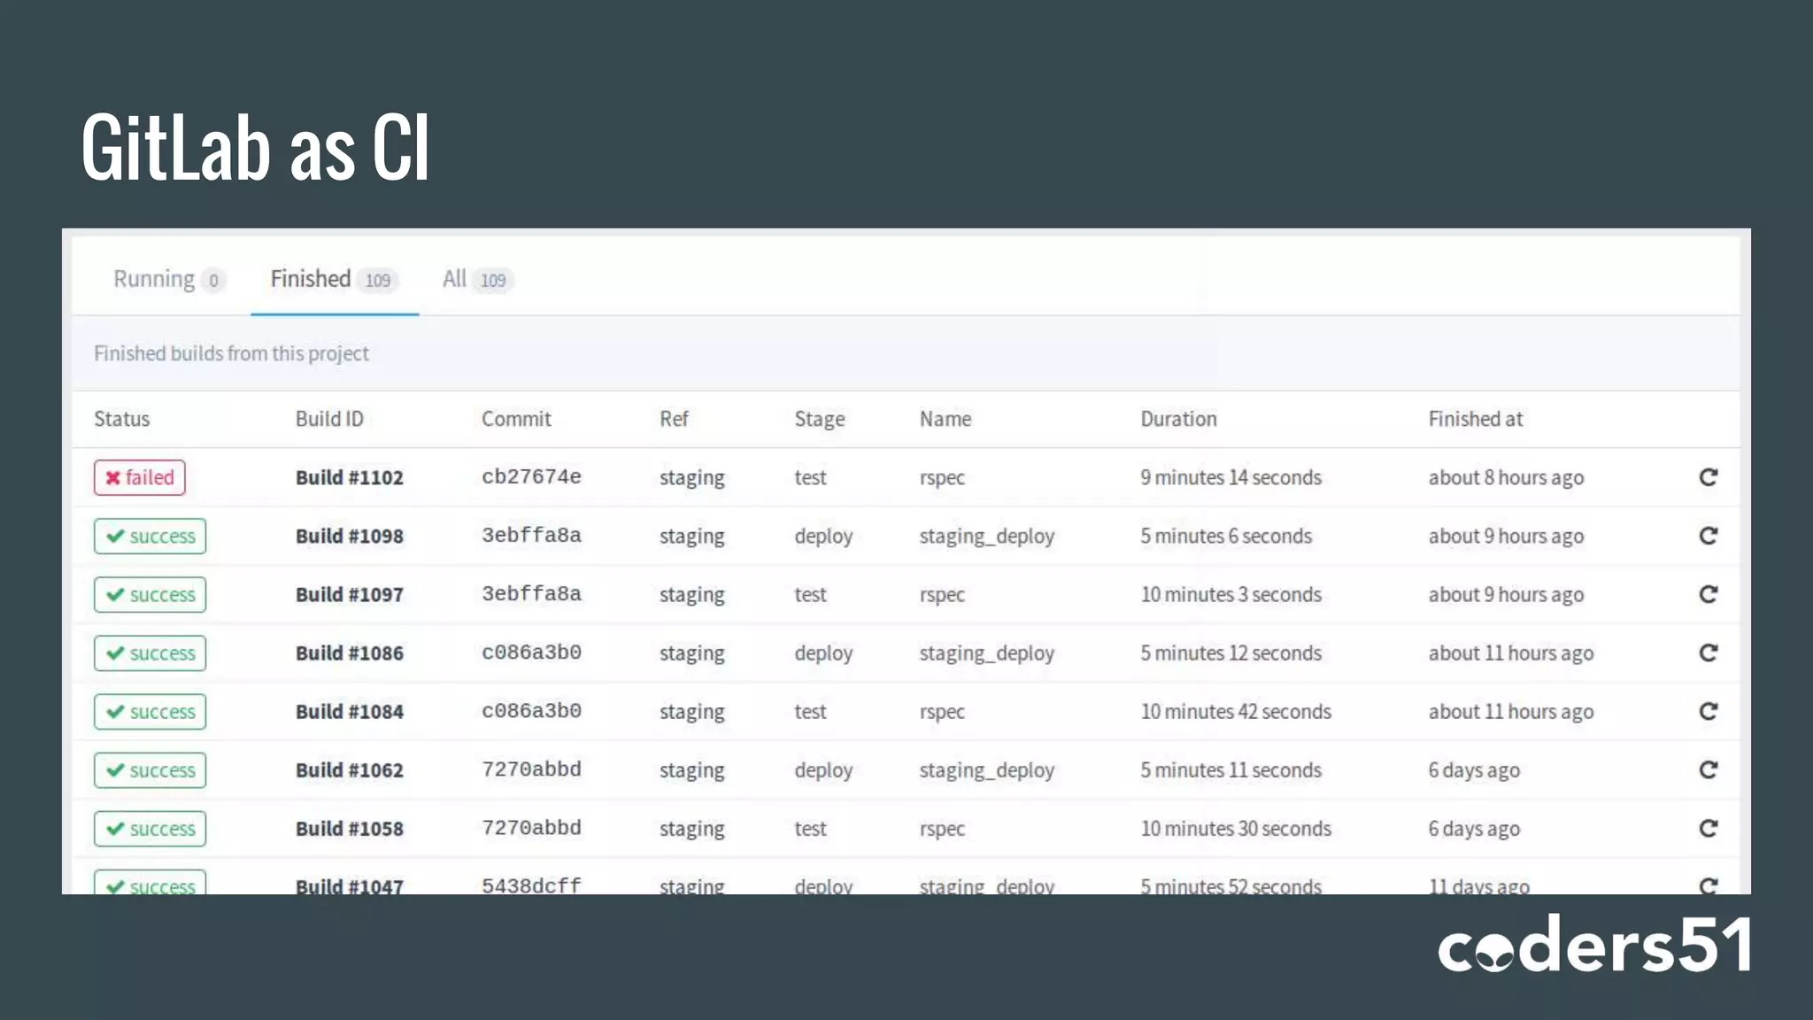Click staging_deploy name in Build #1098 row
The image size is (1813, 1020).
986,537
